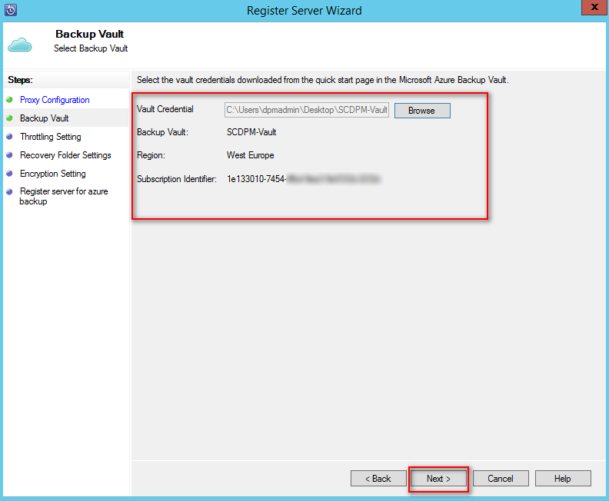Cancel the Register Server Wizard
Image resolution: width=609 pixels, height=501 pixels.
click(x=501, y=479)
